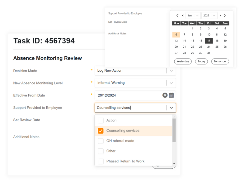The height and width of the screenshot is (186, 249).
Task: Pick the 31st in the calendar
Action: [x=209, y=53]
